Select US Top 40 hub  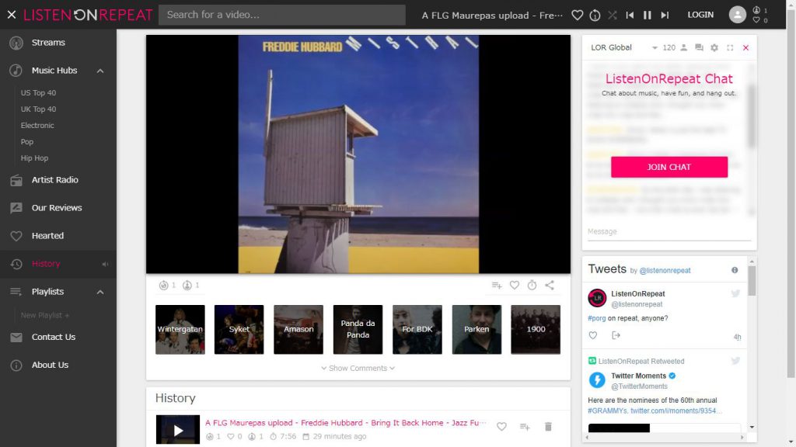38,93
